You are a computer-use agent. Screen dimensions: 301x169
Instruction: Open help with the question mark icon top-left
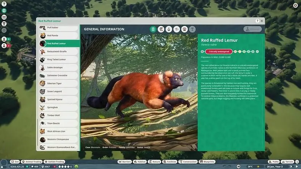4,4
